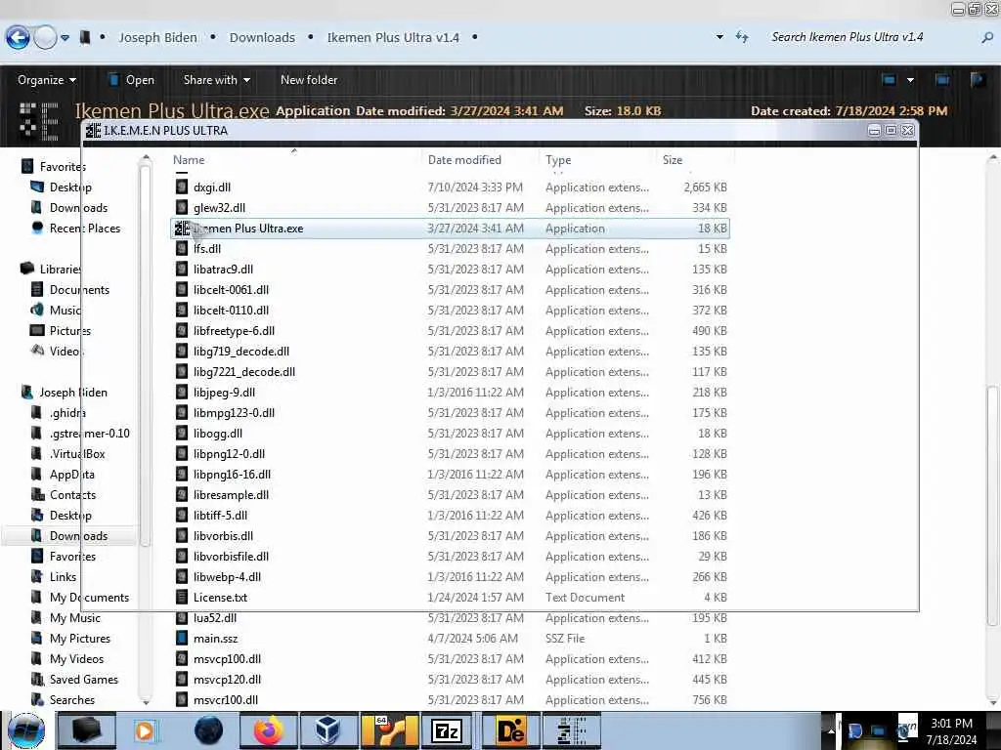The height and width of the screenshot is (750, 1001).
Task: Select the Ikemen Plus Ultra.exe application icon
Action: [183, 229]
